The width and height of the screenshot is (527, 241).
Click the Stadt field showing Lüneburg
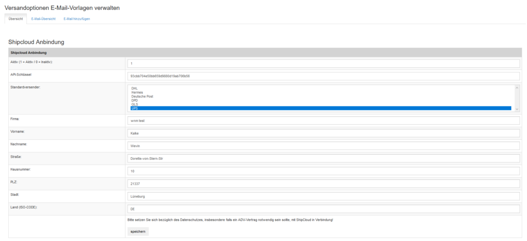click(324, 196)
